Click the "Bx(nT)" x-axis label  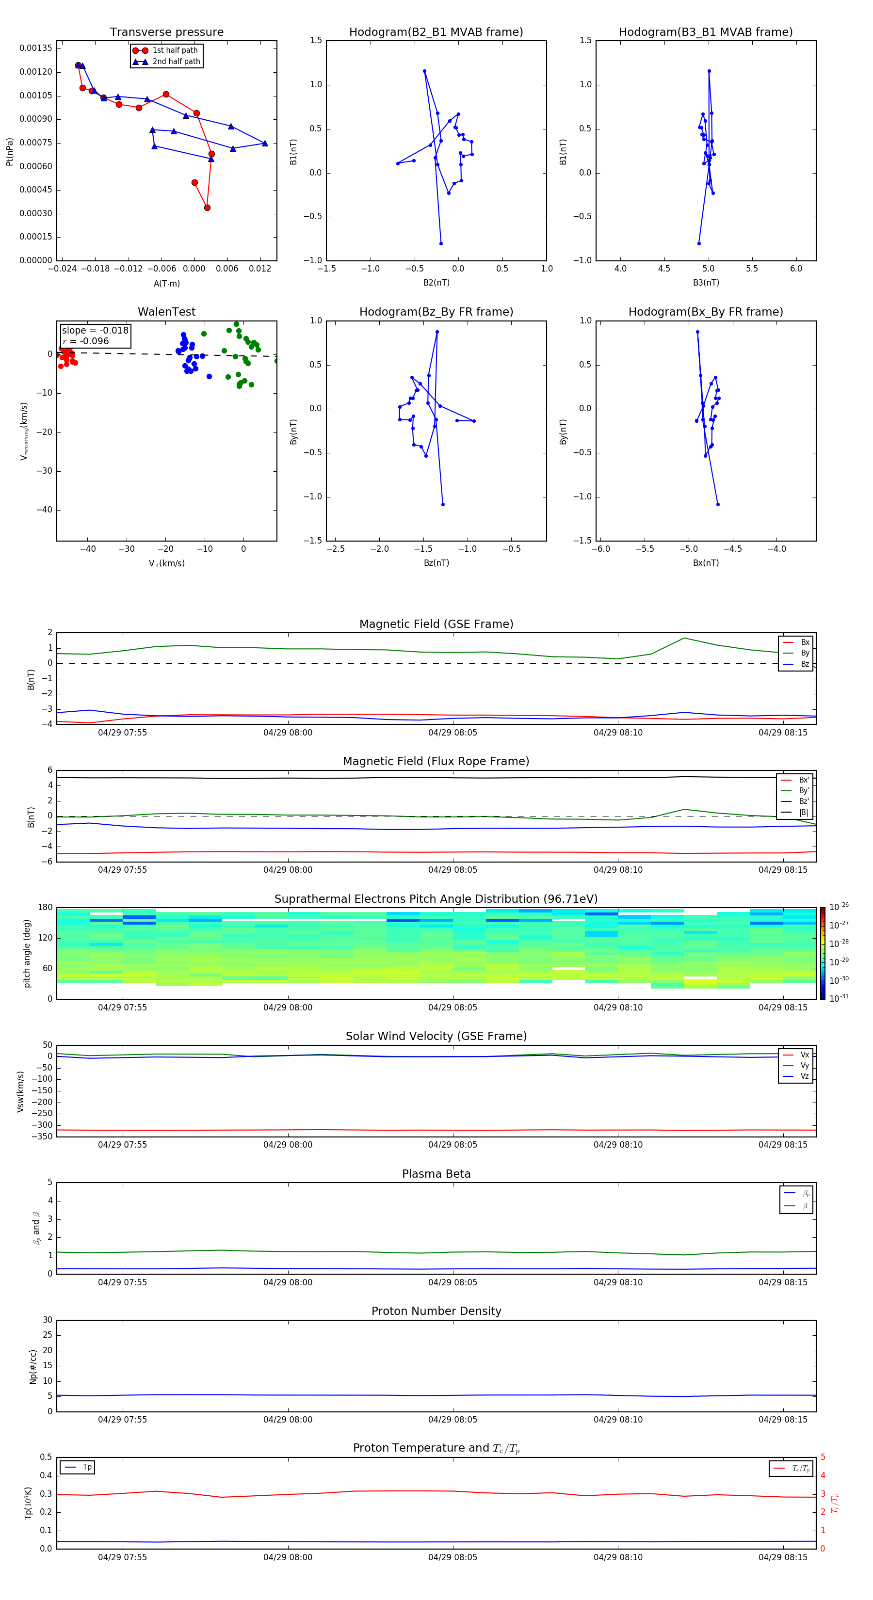click(706, 563)
